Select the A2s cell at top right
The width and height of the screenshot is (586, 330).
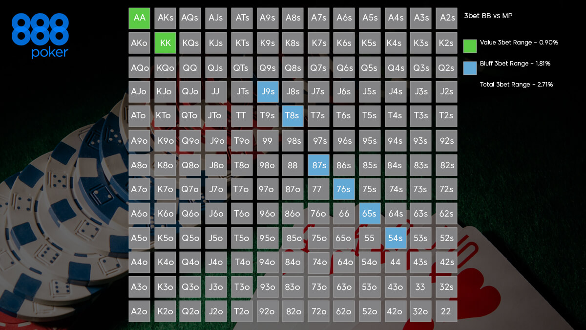(446, 18)
